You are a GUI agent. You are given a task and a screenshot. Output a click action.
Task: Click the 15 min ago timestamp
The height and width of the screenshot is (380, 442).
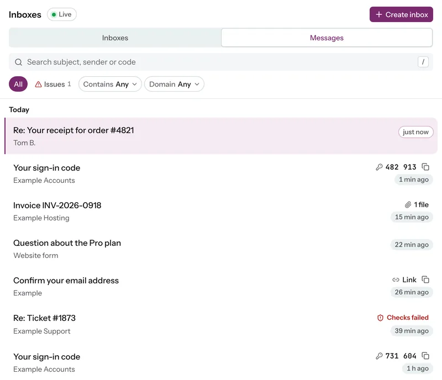pos(412,217)
